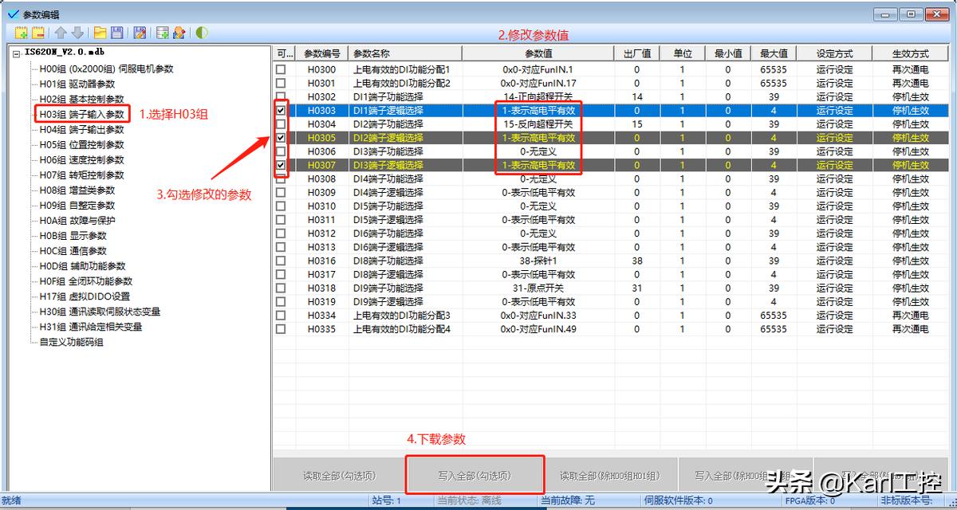Check the box for parameter H0302
957x510 pixels.
281,96
